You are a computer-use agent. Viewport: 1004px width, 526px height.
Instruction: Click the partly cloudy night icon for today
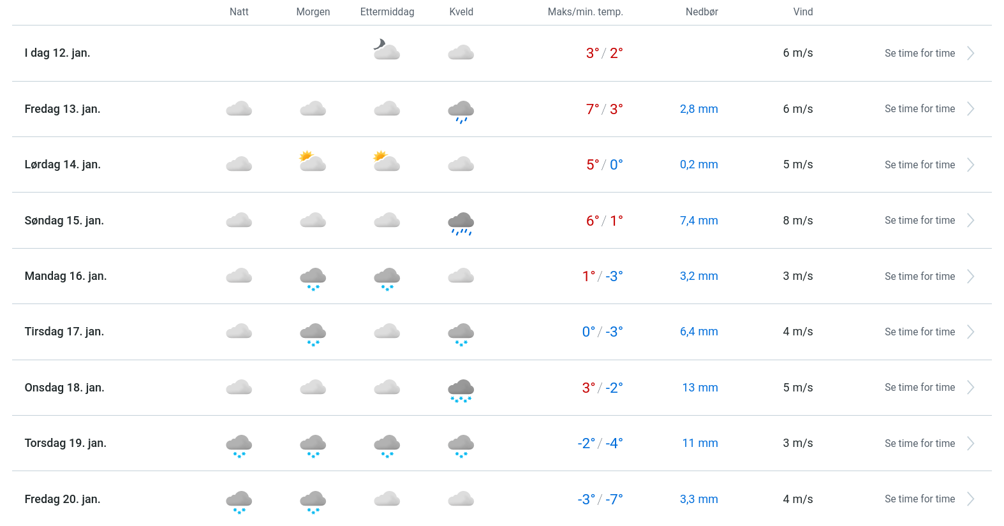click(x=387, y=50)
